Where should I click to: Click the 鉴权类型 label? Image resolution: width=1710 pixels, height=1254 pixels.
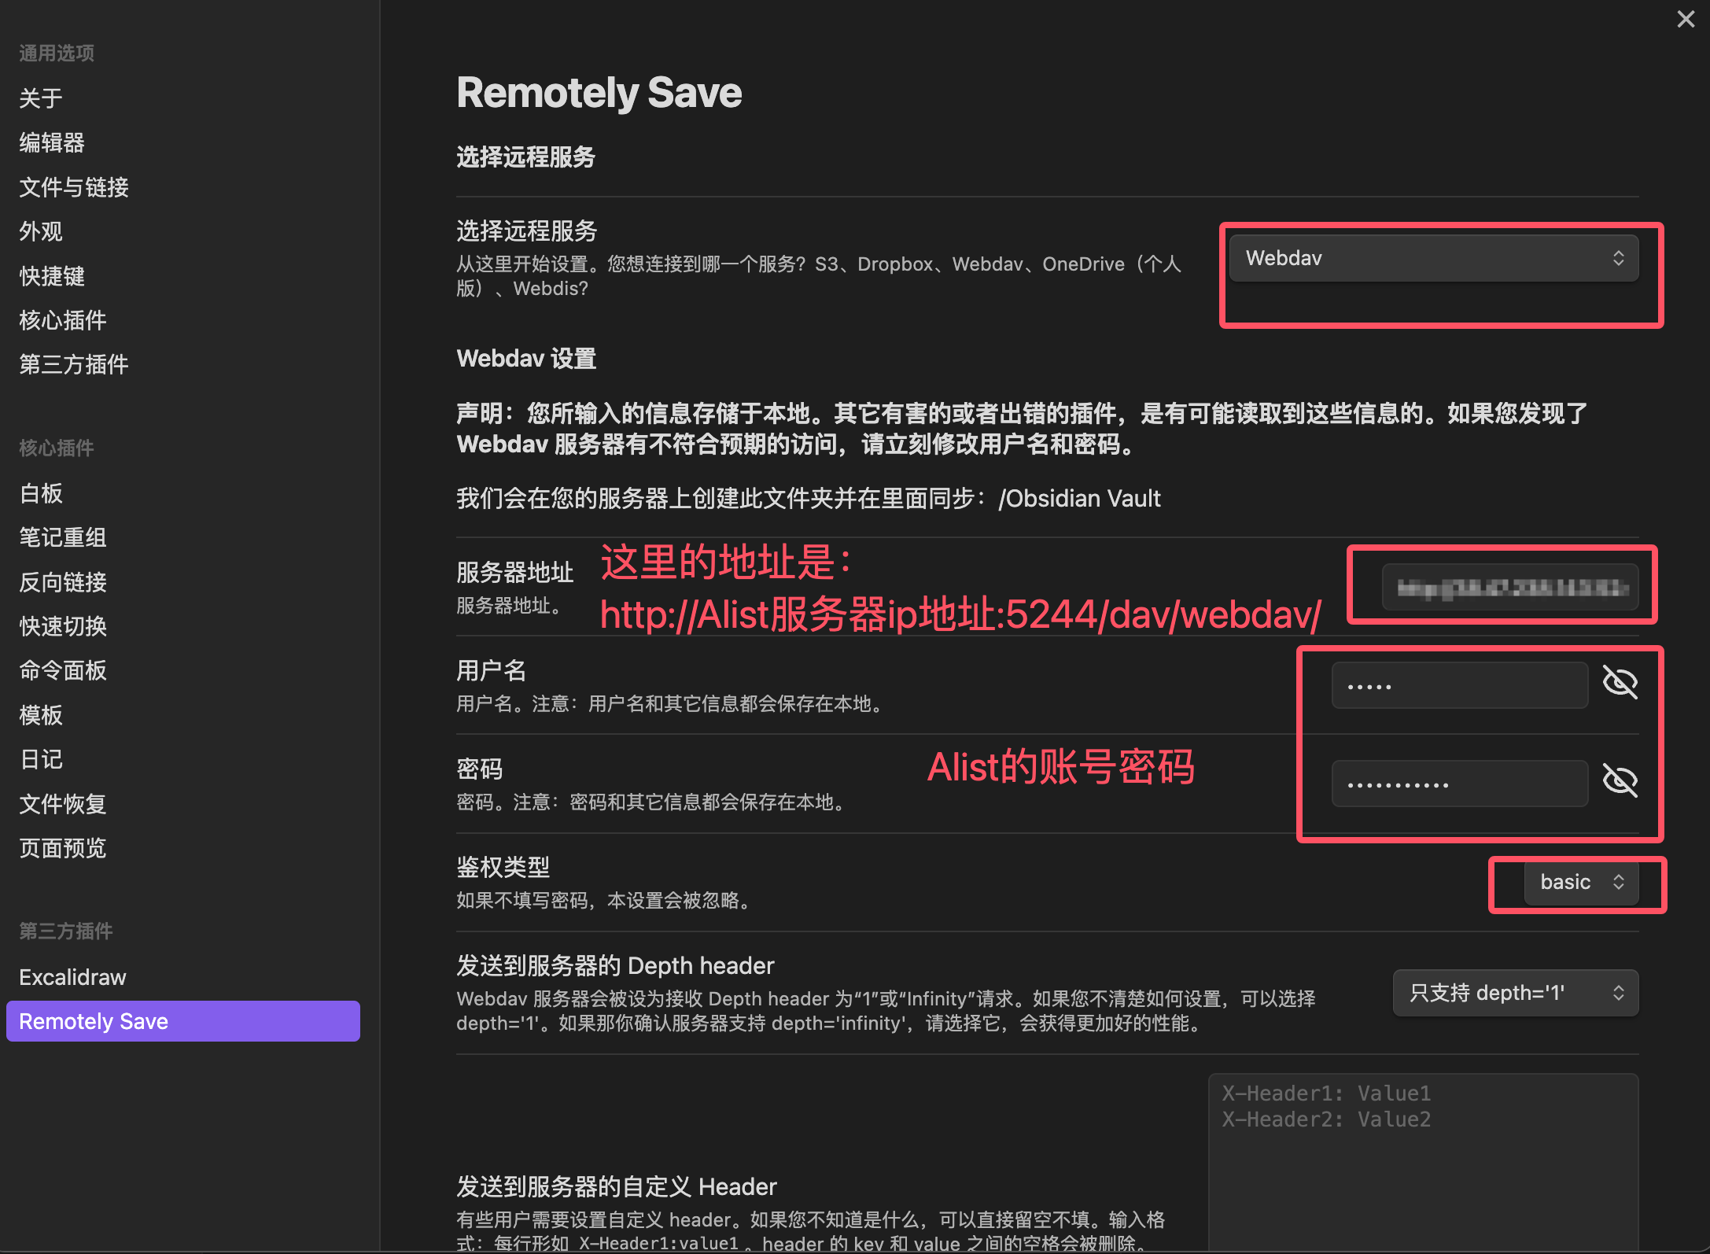[x=503, y=867]
